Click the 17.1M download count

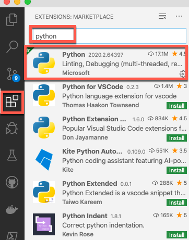pos(158,54)
